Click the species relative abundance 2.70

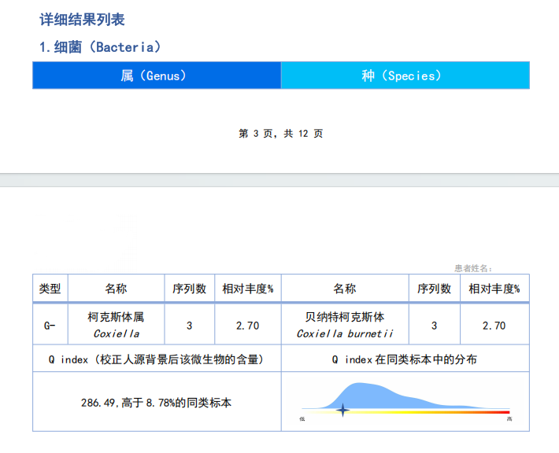click(494, 326)
